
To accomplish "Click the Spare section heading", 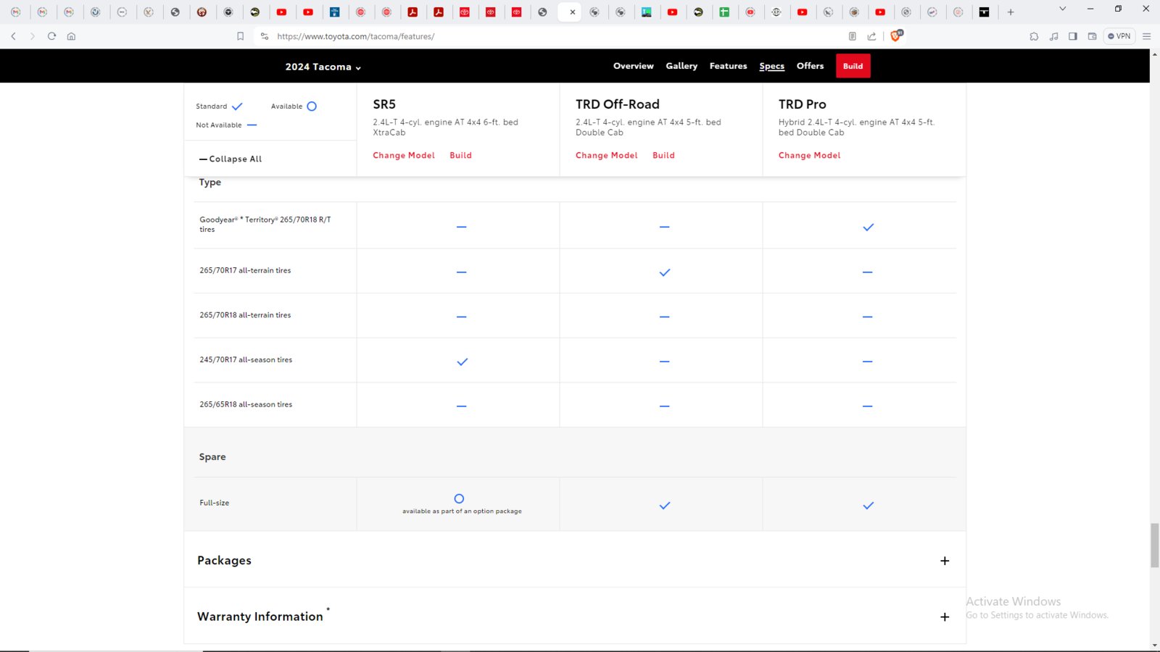I will point(212,457).
